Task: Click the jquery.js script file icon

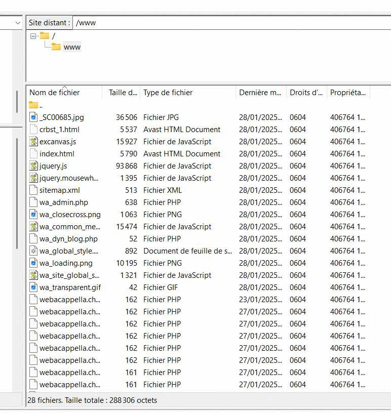Action: (x=33, y=166)
